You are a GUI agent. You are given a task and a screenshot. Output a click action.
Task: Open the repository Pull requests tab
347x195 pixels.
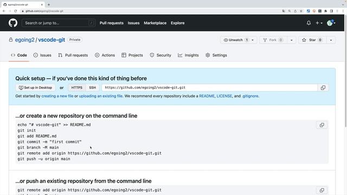[x=73, y=55]
